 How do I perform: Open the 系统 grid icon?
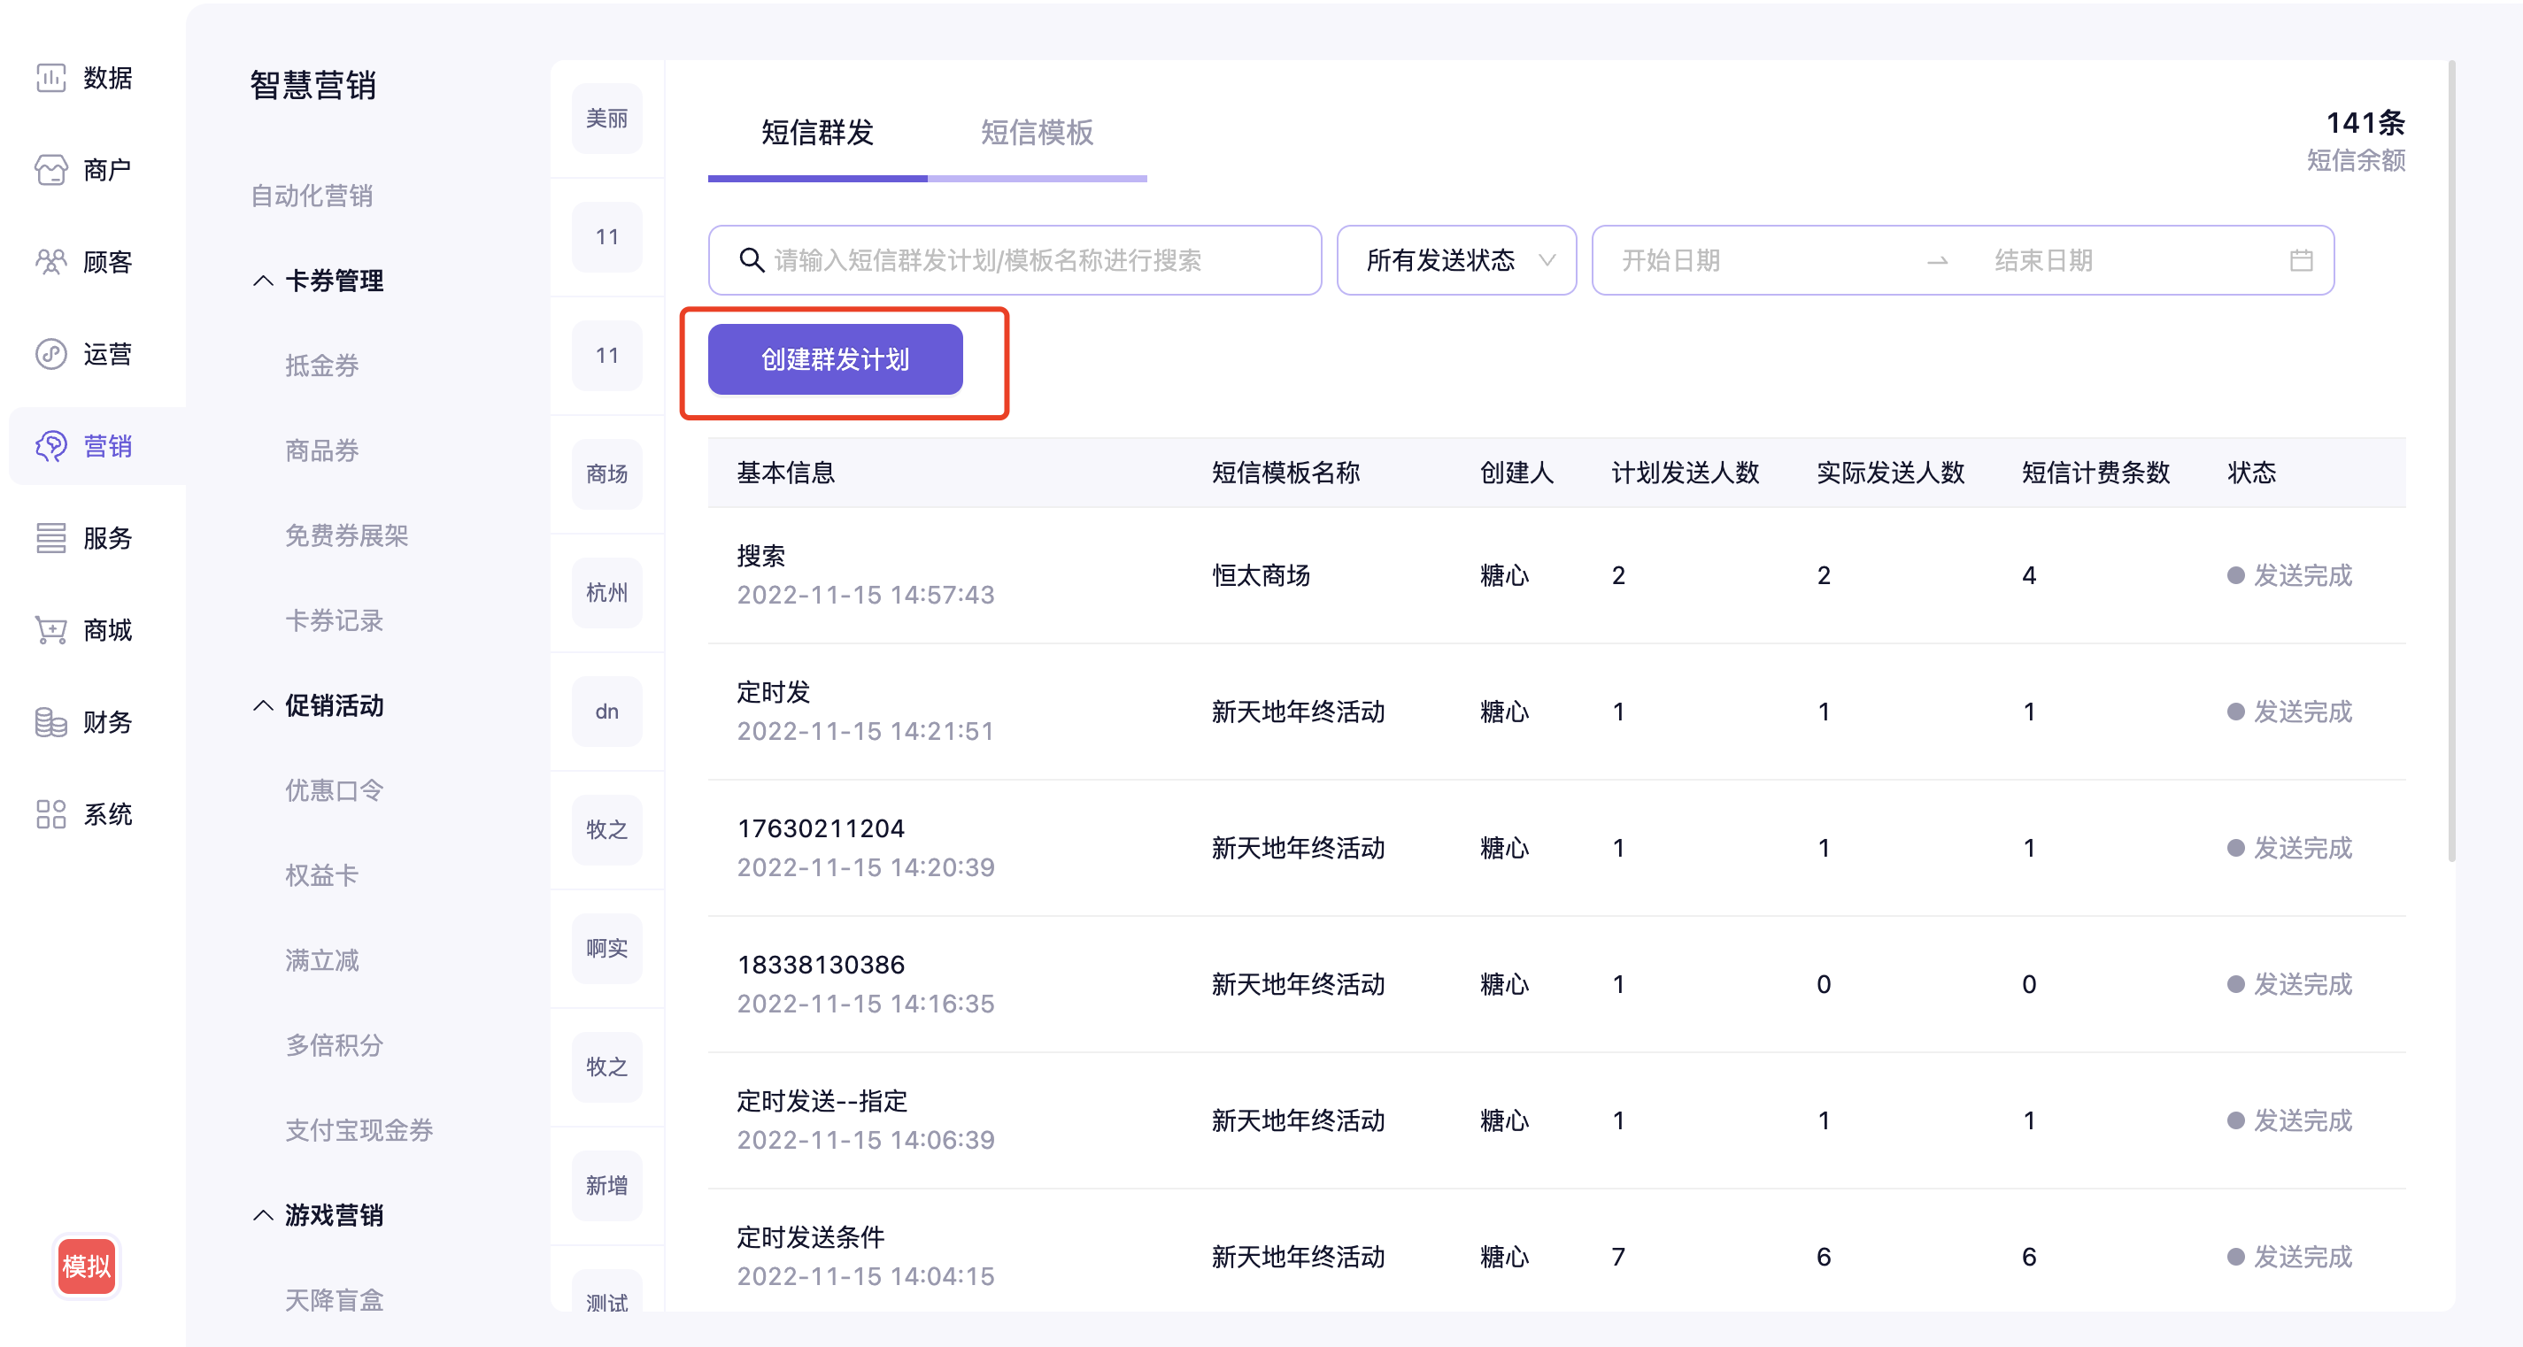51,813
